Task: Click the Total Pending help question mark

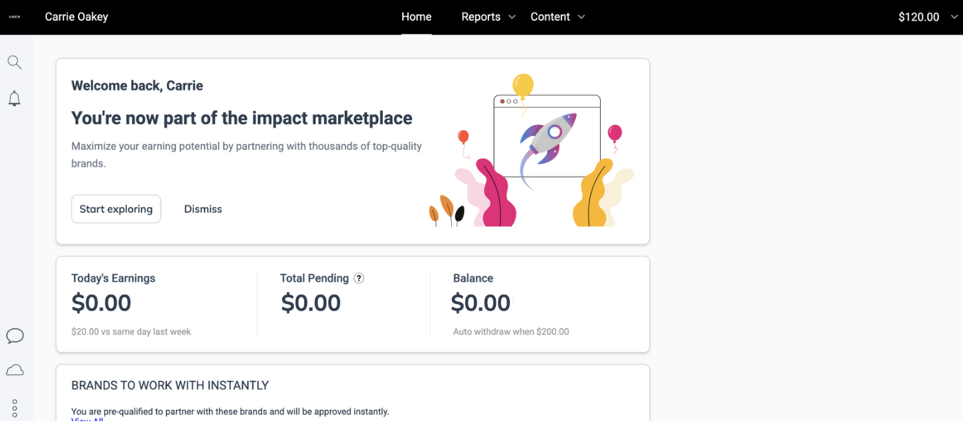Action: click(x=359, y=278)
